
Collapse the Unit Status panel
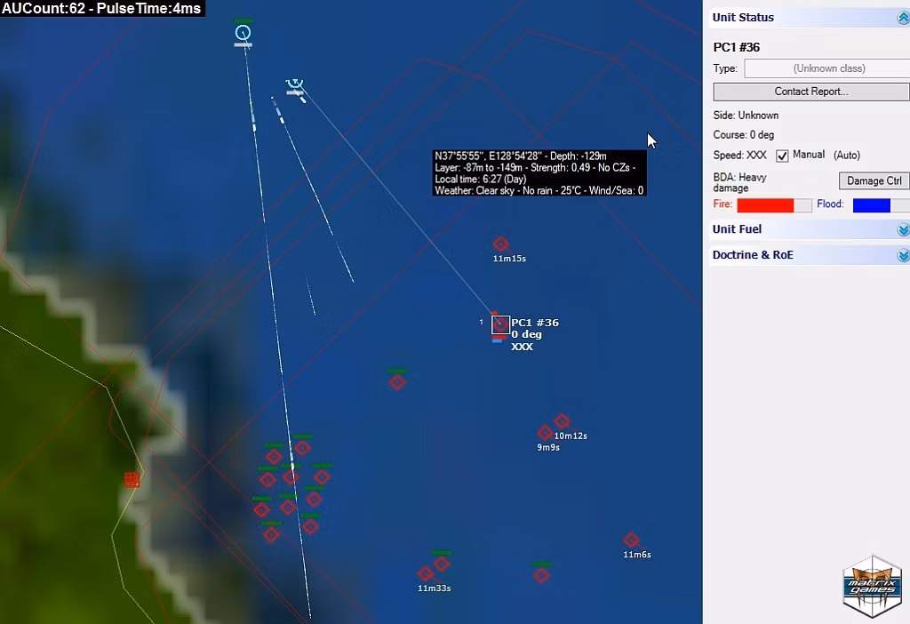903,18
